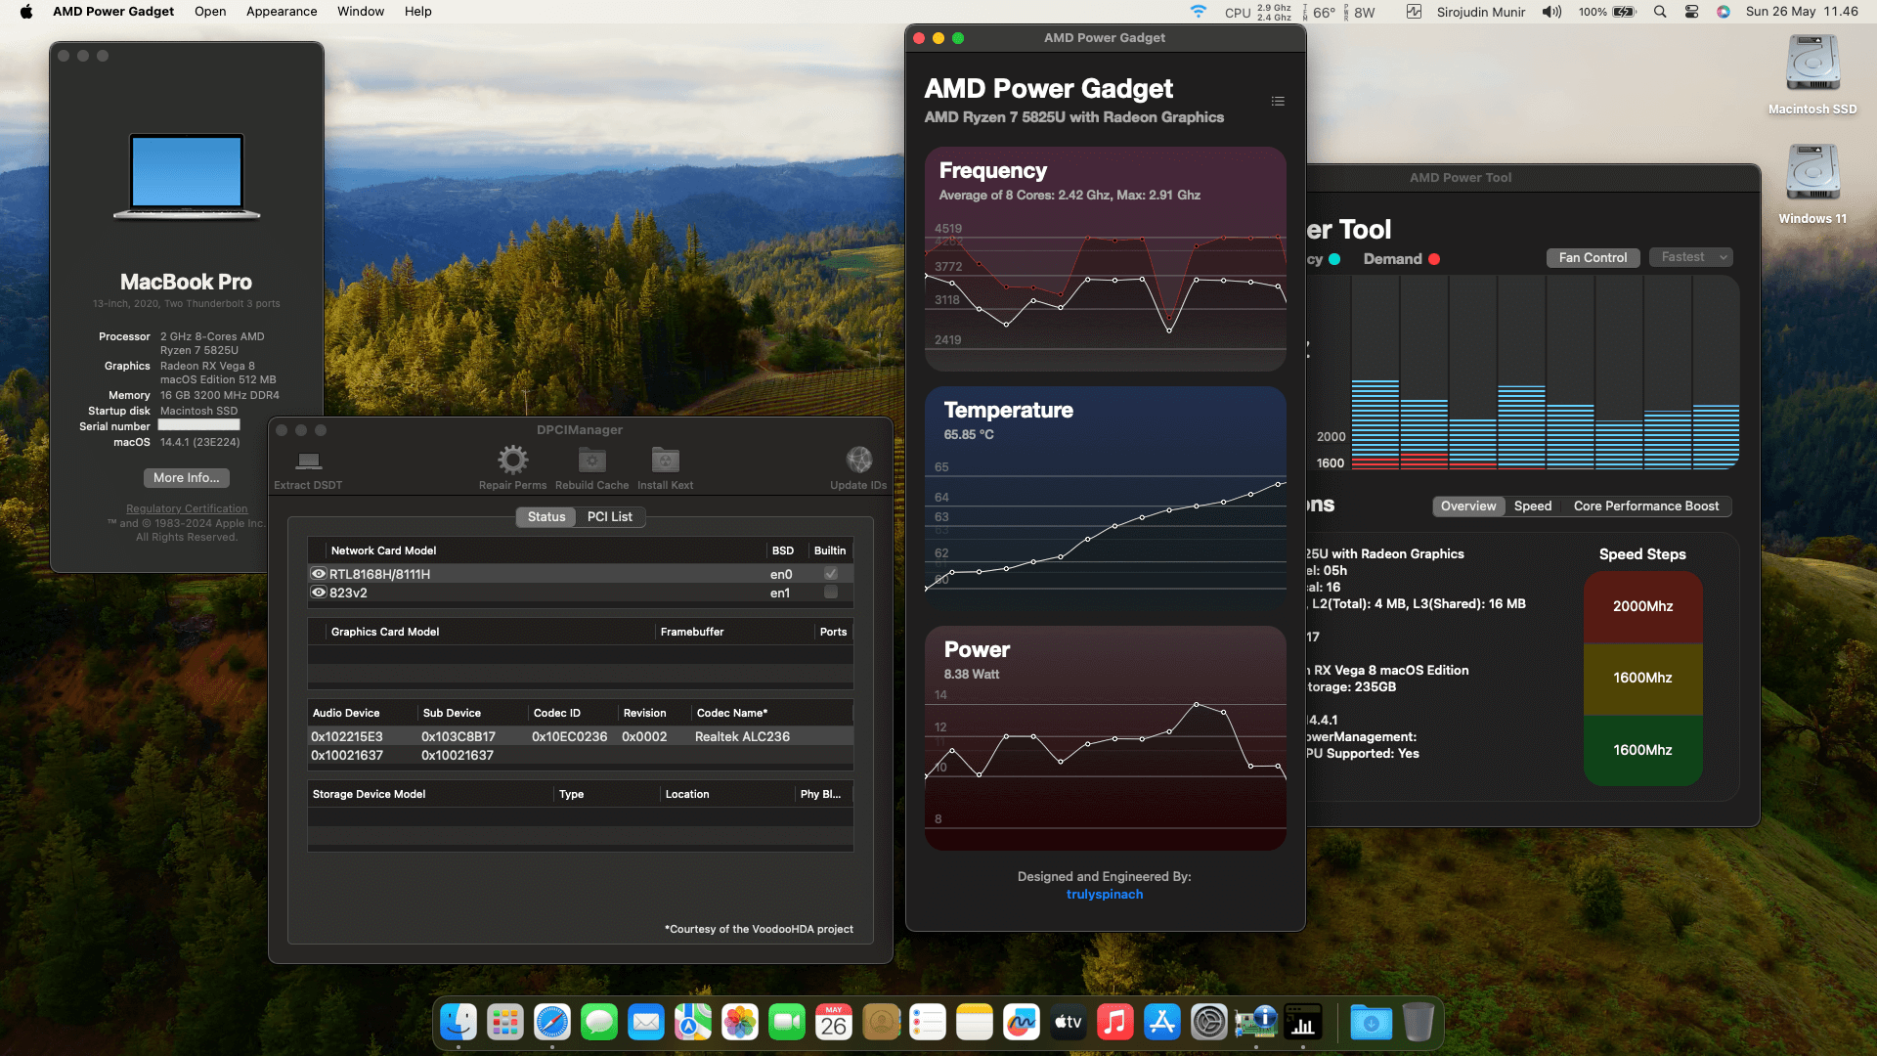Click the Wi-Fi status icon
1877x1056 pixels.
[1199, 12]
